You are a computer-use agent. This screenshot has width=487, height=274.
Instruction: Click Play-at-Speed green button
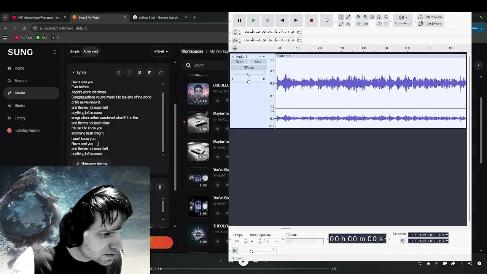point(235,251)
